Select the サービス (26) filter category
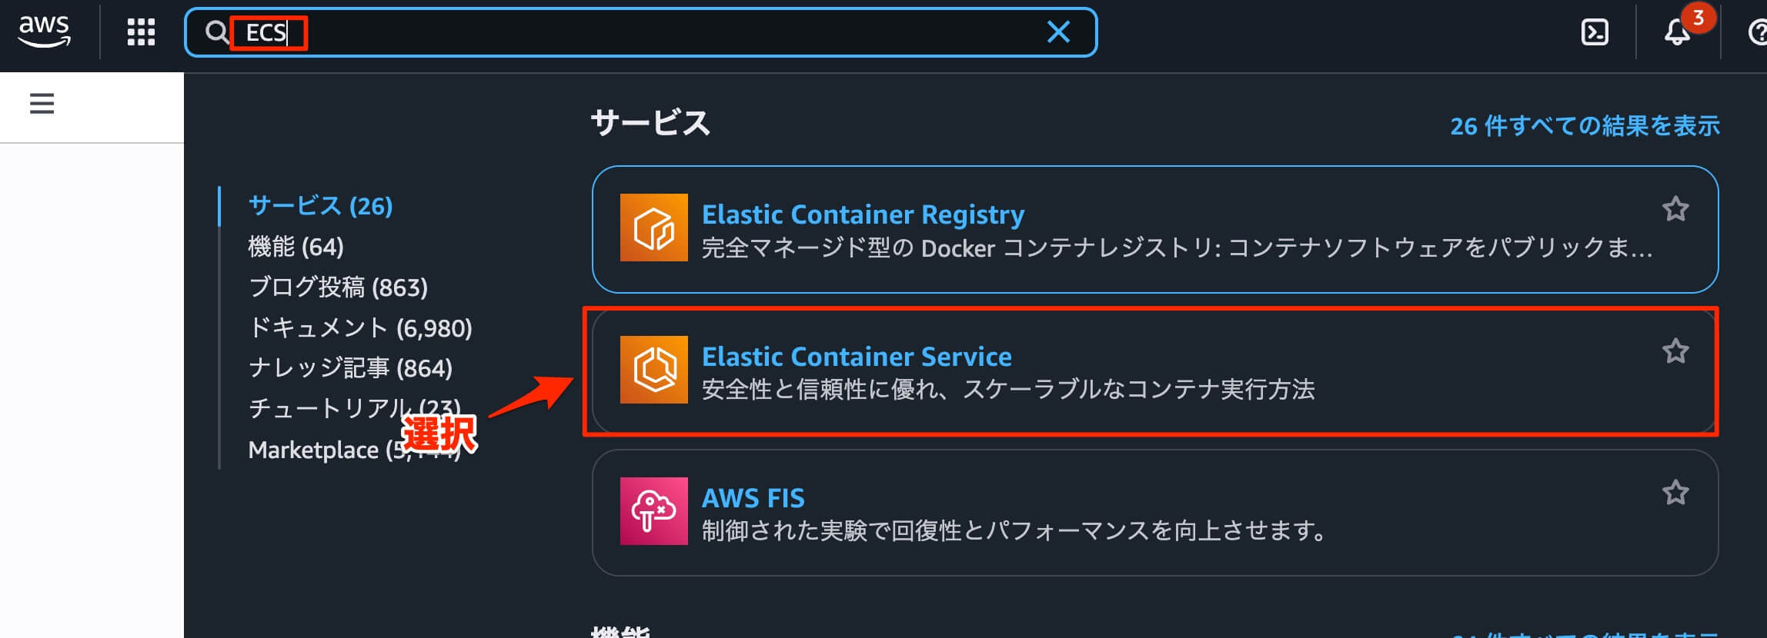The image size is (1767, 638). coord(319,206)
